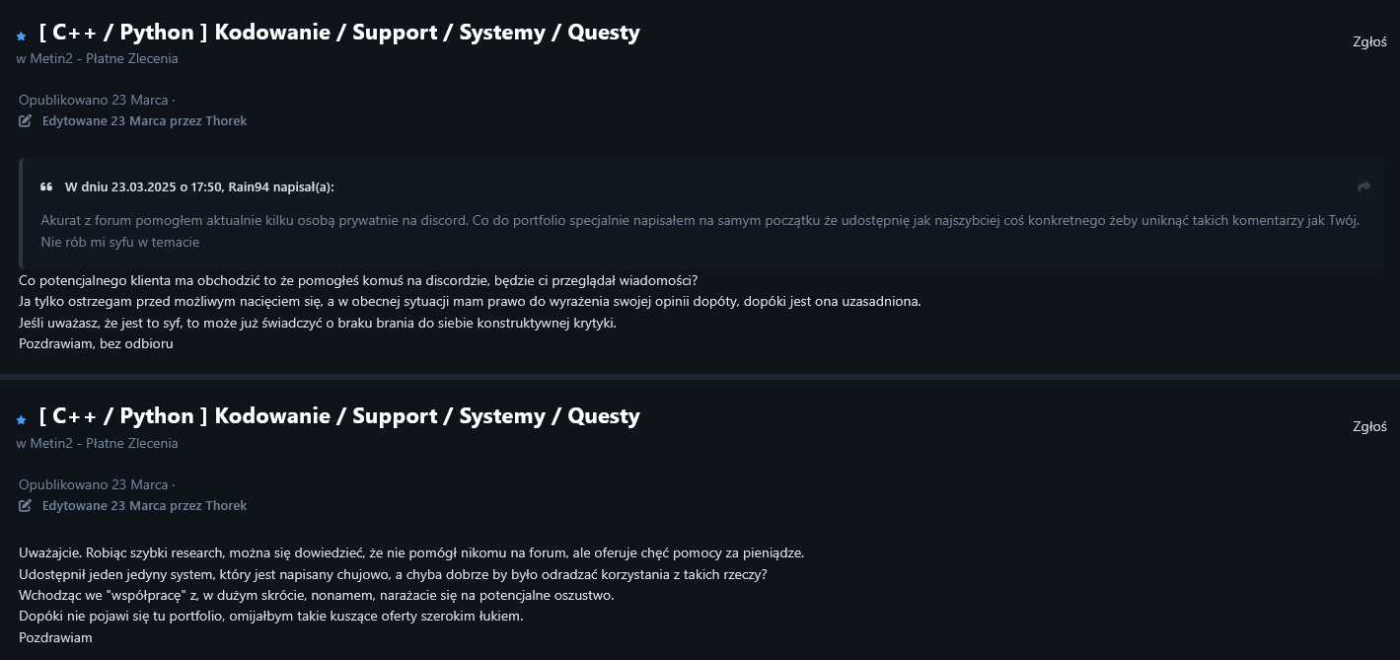Go to Metin2 - Płatne Zlecenia from the first post
Screen dimensions: 1400x660
104,58
